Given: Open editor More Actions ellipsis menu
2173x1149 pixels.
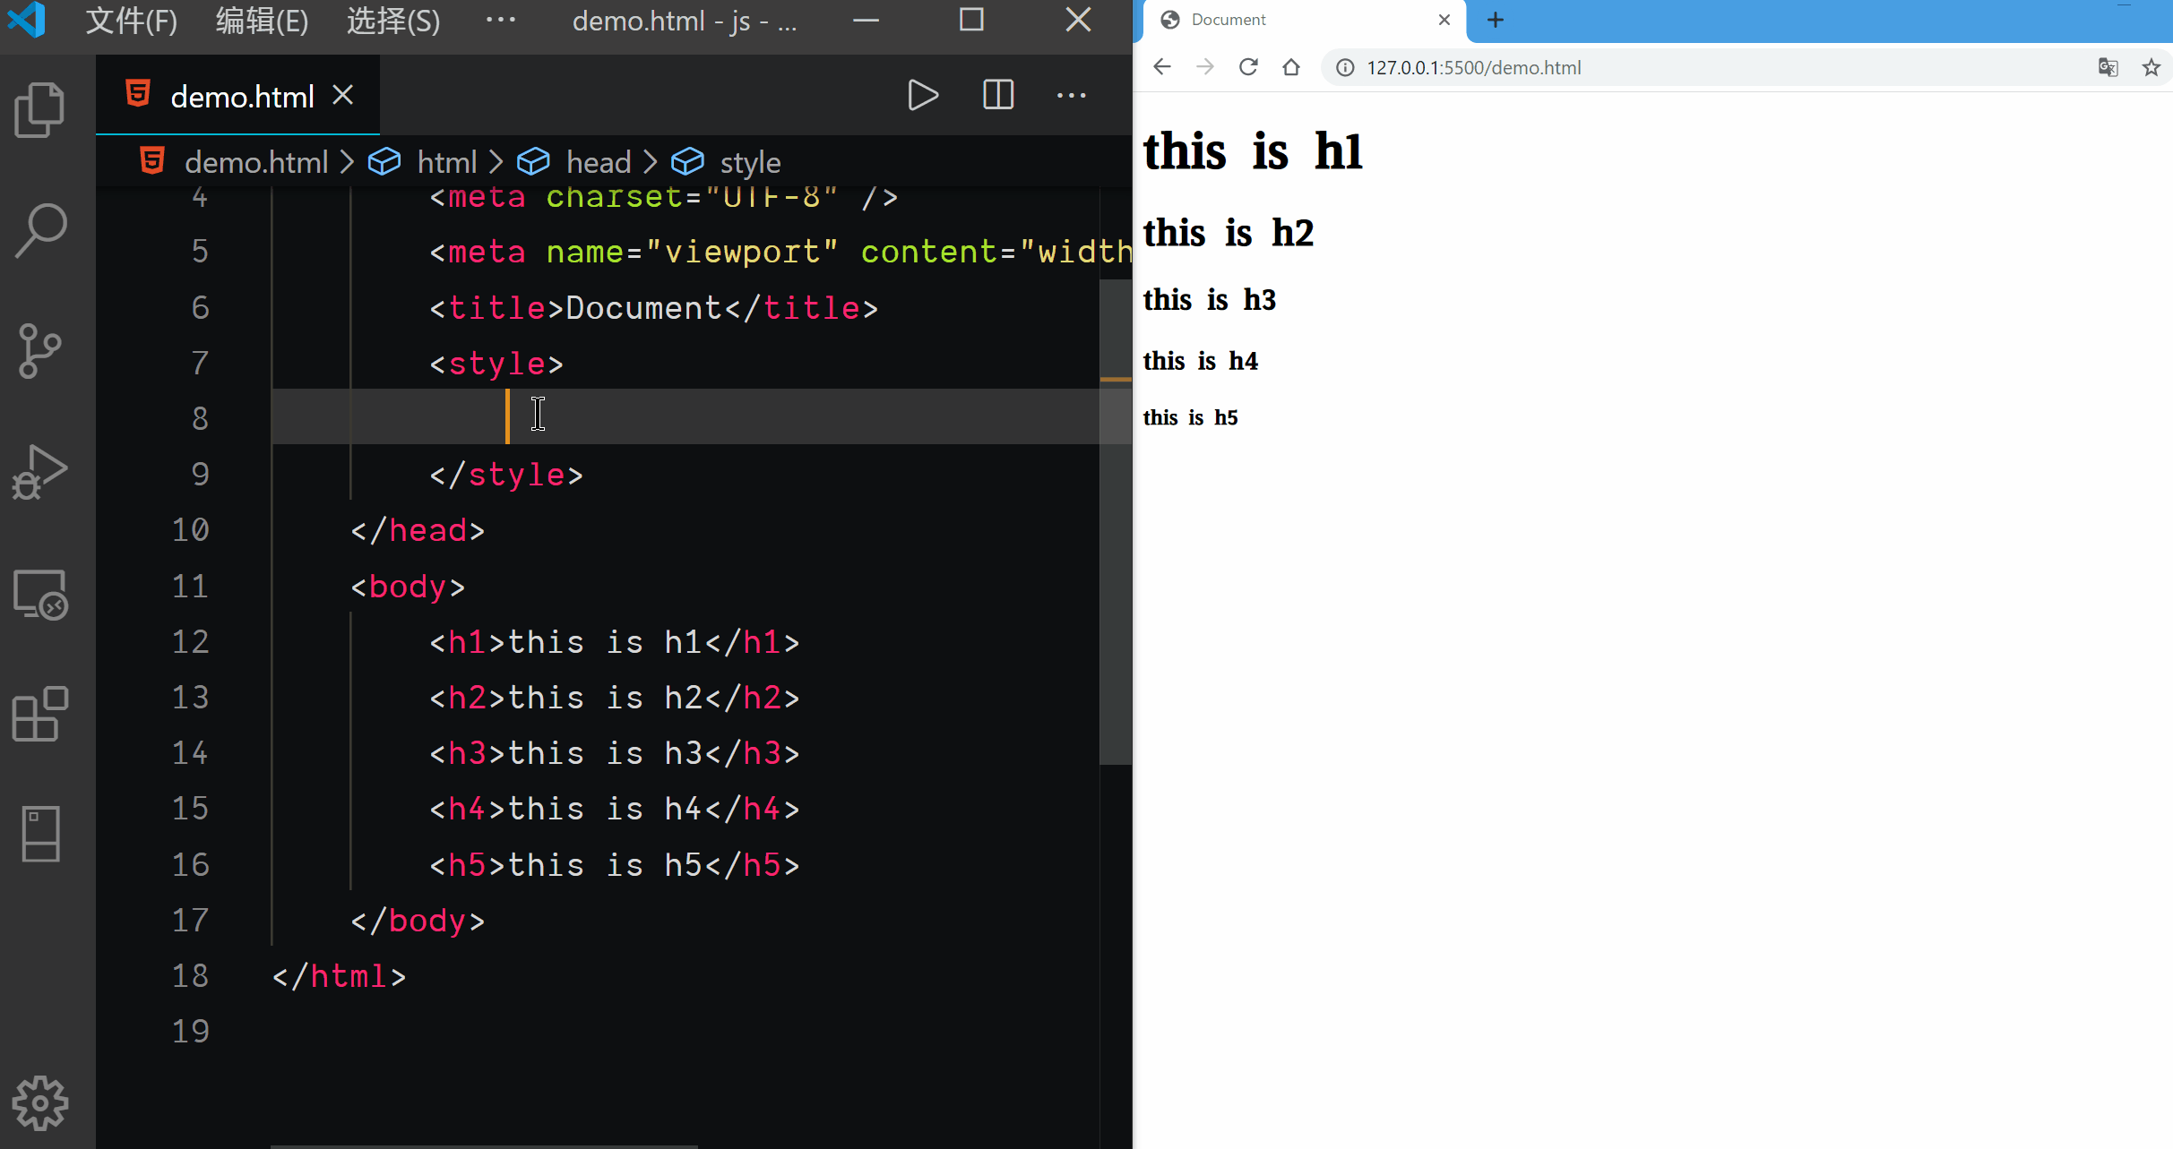Looking at the screenshot, I should coord(1071,95).
